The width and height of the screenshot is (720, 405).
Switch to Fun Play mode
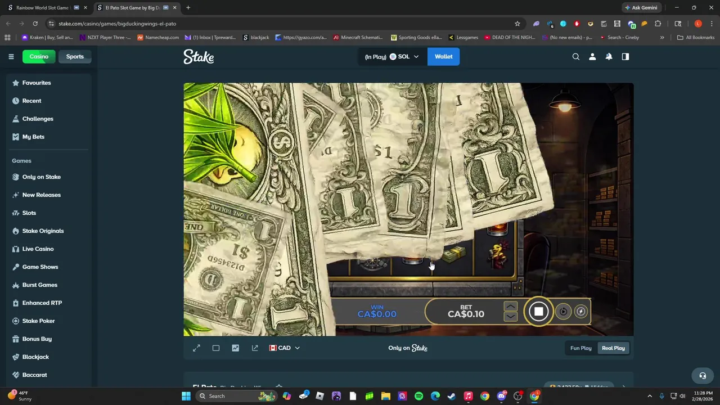(581, 348)
